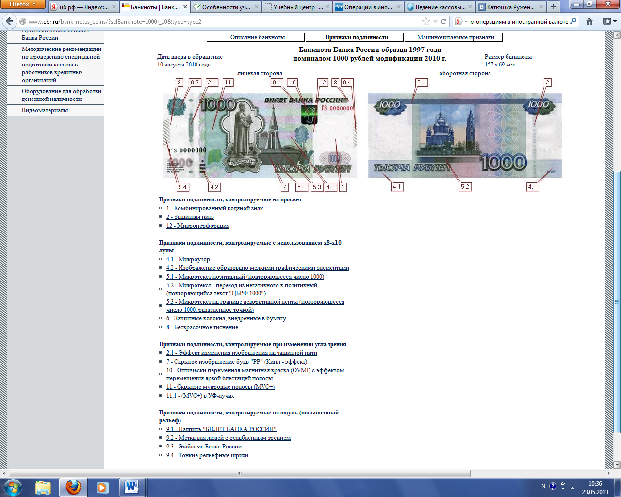This screenshot has width=621, height=497.
Task: Switch to the 'Ведение кассовы...' tab
Action: point(440,7)
